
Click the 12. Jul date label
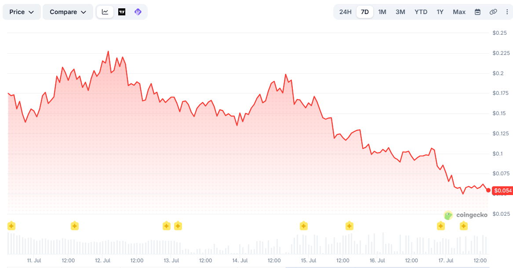pos(103,261)
